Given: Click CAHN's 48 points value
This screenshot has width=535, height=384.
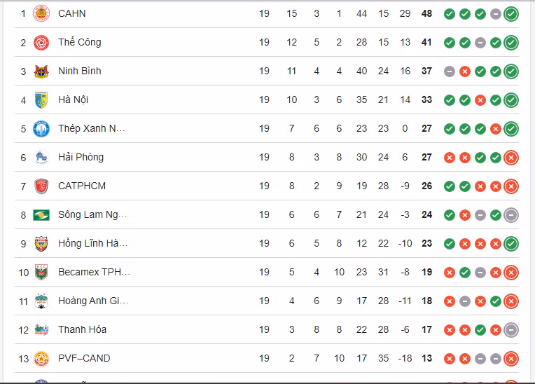Looking at the screenshot, I should pyautogui.click(x=426, y=13).
